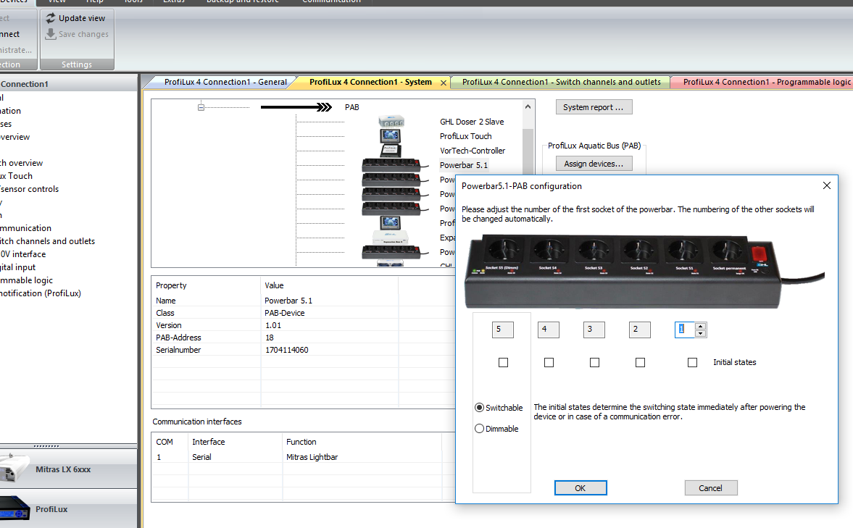The image size is (853, 528).
Task: Click the COM column header
Action: tap(165, 442)
